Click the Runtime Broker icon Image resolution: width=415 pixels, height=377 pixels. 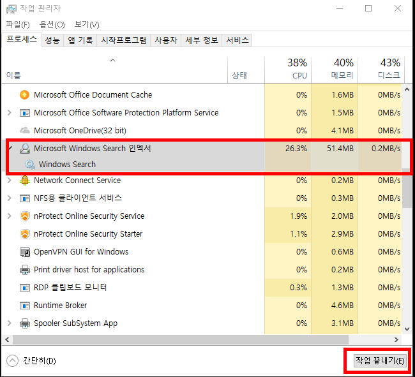tap(25, 306)
